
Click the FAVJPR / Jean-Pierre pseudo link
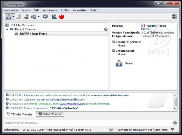pyautogui.click(x=154, y=28)
